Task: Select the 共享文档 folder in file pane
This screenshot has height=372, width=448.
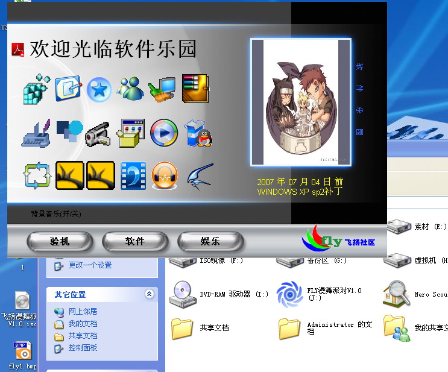Action: pyautogui.click(x=200, y=328)
